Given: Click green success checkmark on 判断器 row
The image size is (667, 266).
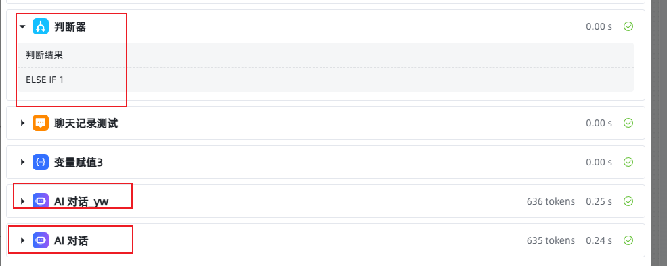Looking at the screenshot, I should 628,27.
